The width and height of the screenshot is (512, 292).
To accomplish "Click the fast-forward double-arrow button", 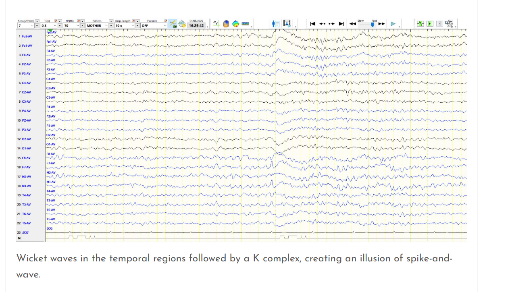I will [x=381, y=24].
